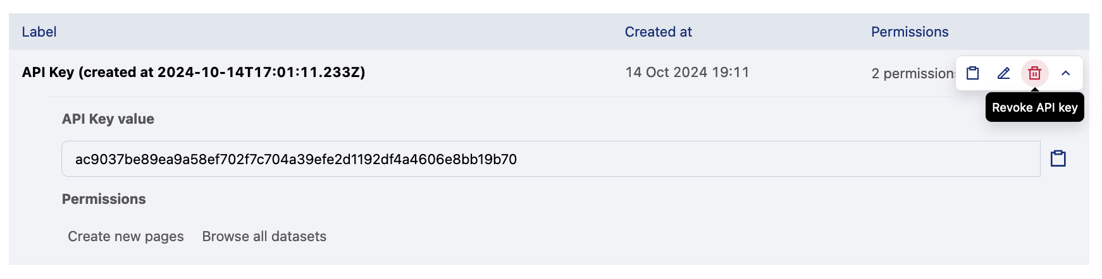Click the bold Permissions section heading
Image resolution: width=1102 pixels, height=279 pixels.
(x=104, y=199)
